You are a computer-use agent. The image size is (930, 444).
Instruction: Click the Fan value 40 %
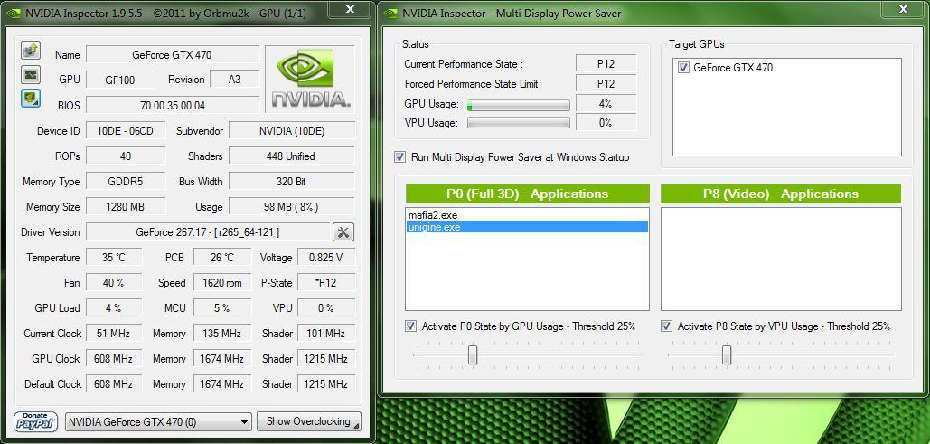point(114,283)
